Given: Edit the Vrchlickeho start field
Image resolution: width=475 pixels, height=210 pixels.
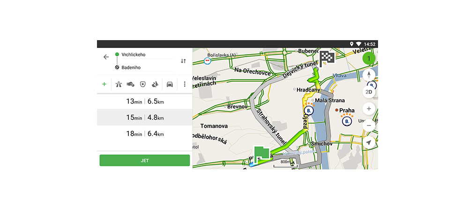Looking at the screenshot, I should 145,55.
